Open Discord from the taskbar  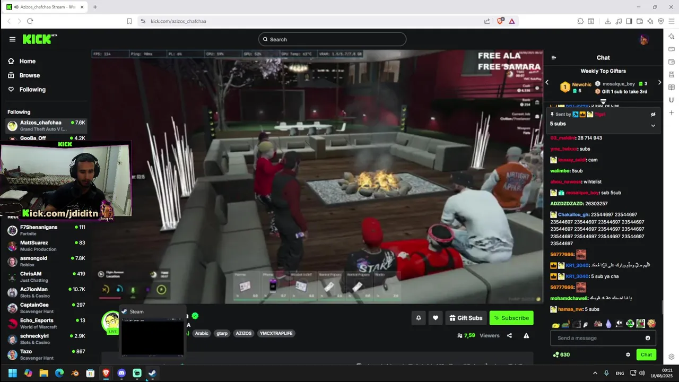click(121, 373)
